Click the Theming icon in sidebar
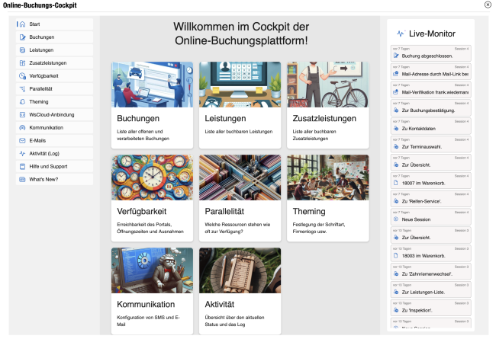This screenshot has height=339, width=496. click(x=21, y=101)
